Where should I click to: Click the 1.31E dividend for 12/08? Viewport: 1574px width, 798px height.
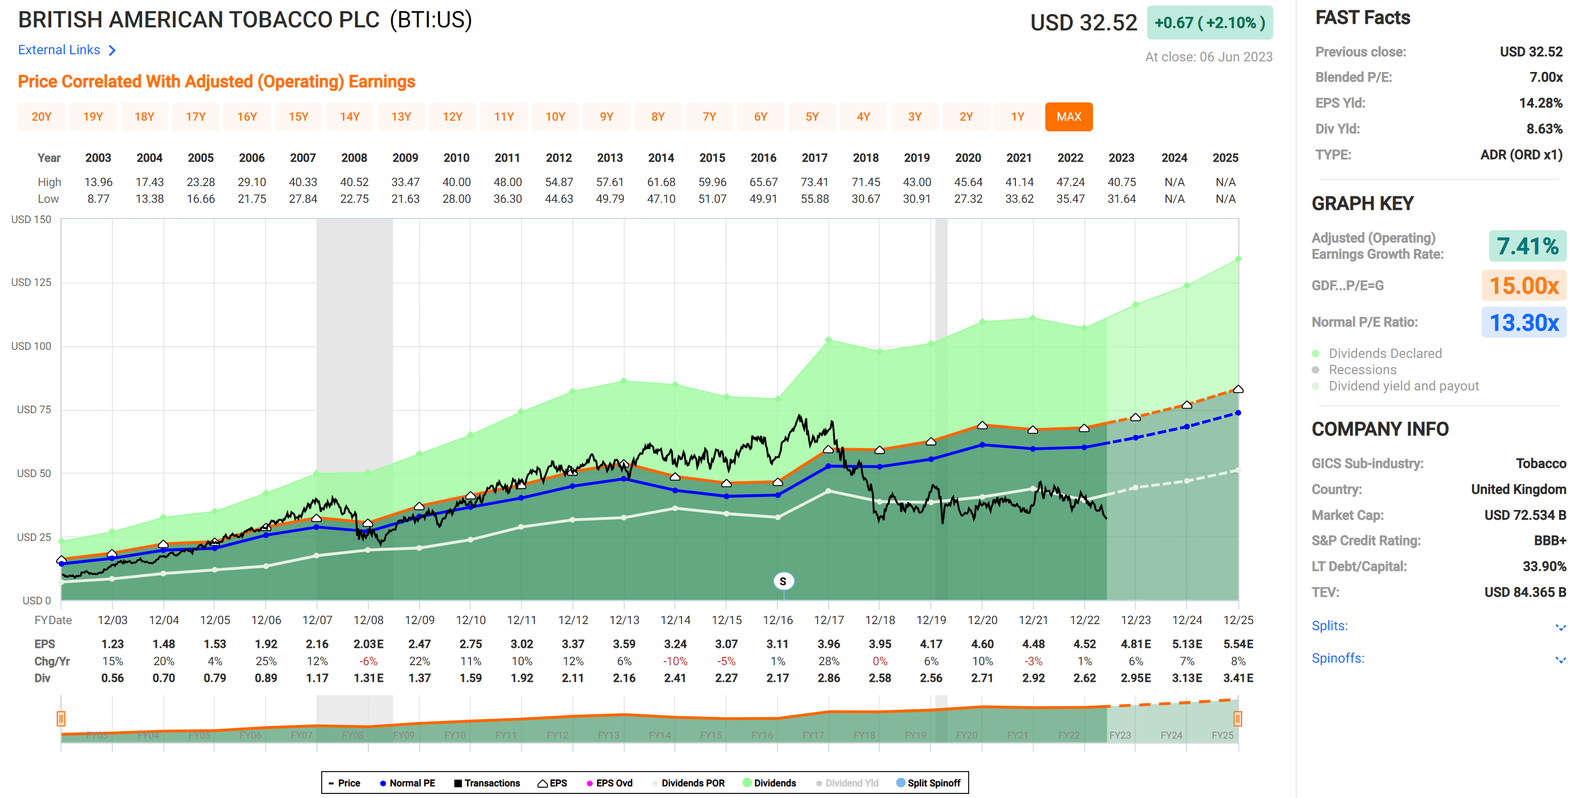[x=368, y=678]
